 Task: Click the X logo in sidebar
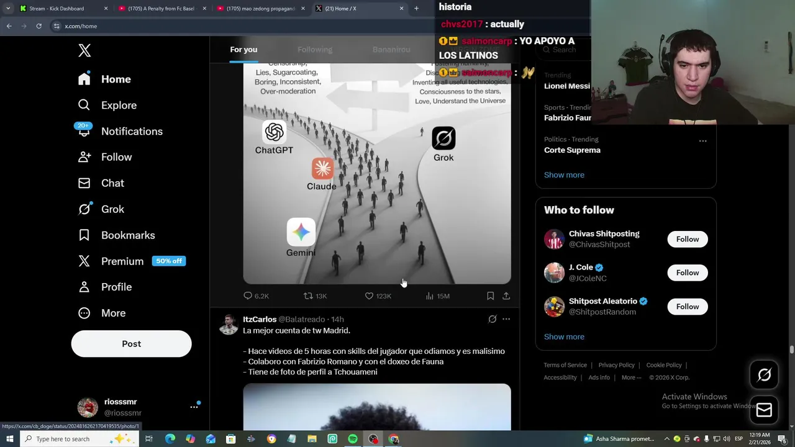click(x=84, y=51)
